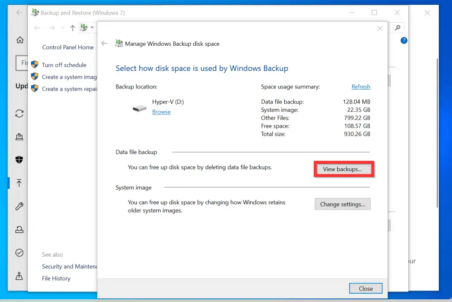Open Troubleshoot using the wrench icon
The width and height of the screenshot is (452, 302).
point(19,206)
